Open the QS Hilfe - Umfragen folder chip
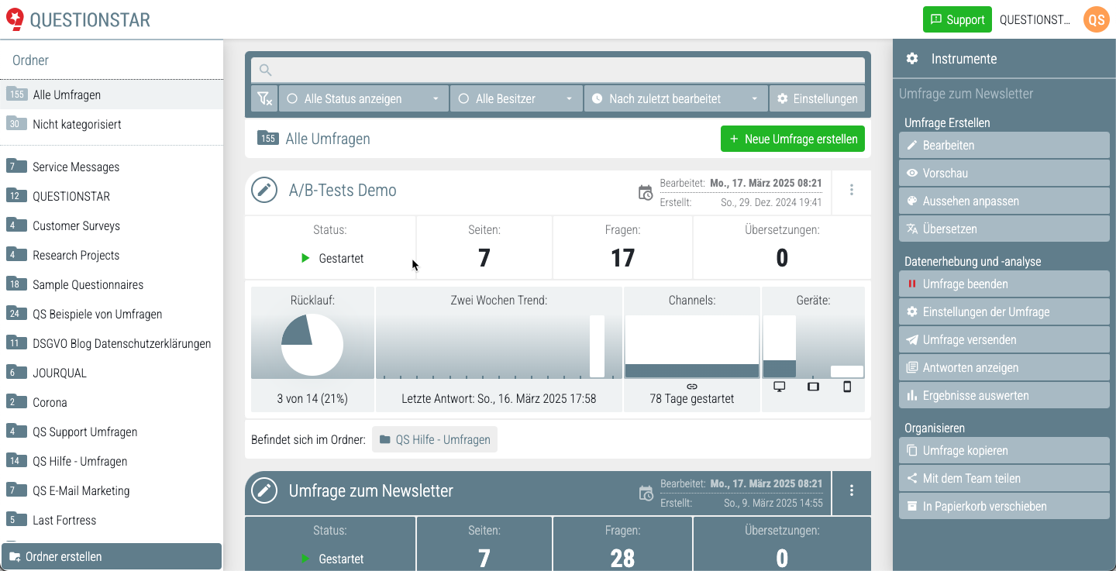 coord(435,439)
